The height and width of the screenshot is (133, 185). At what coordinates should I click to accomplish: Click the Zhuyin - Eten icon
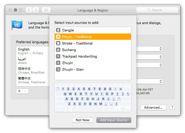coord(58,69)
